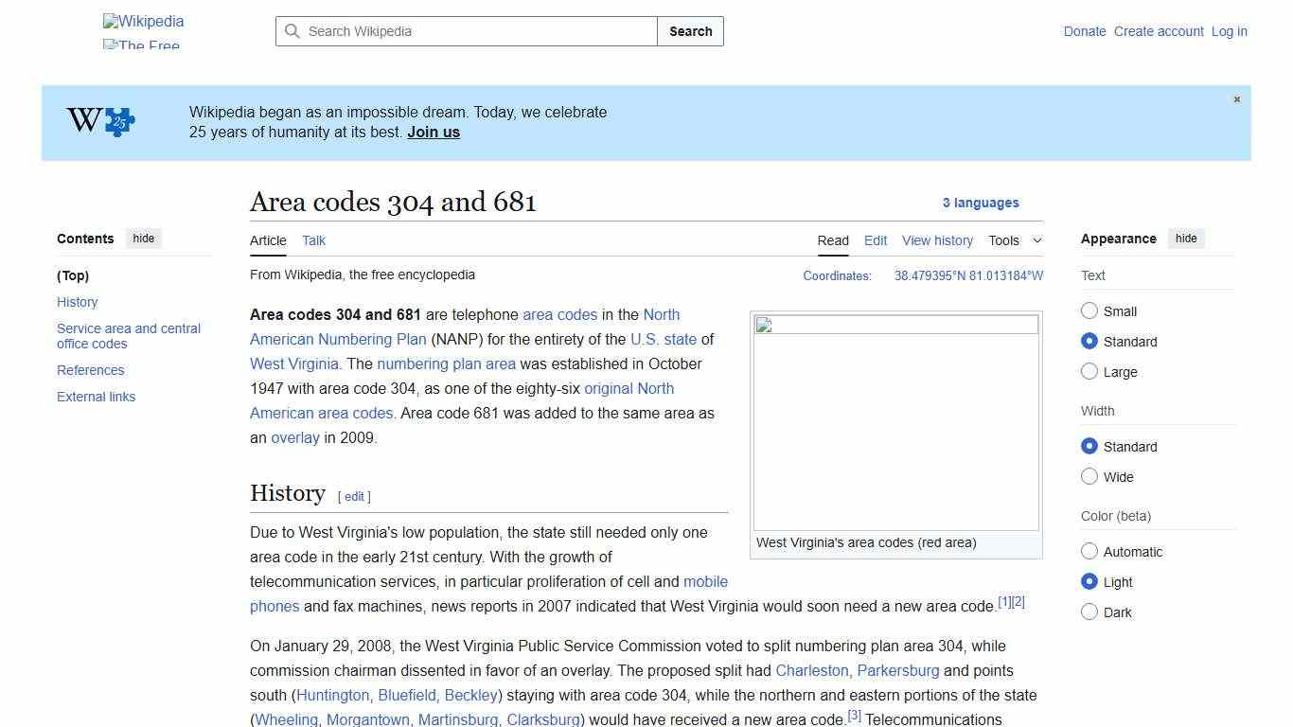
Task: Select the Edit tab
Action: pyautogui.click(x=875, y=240)
